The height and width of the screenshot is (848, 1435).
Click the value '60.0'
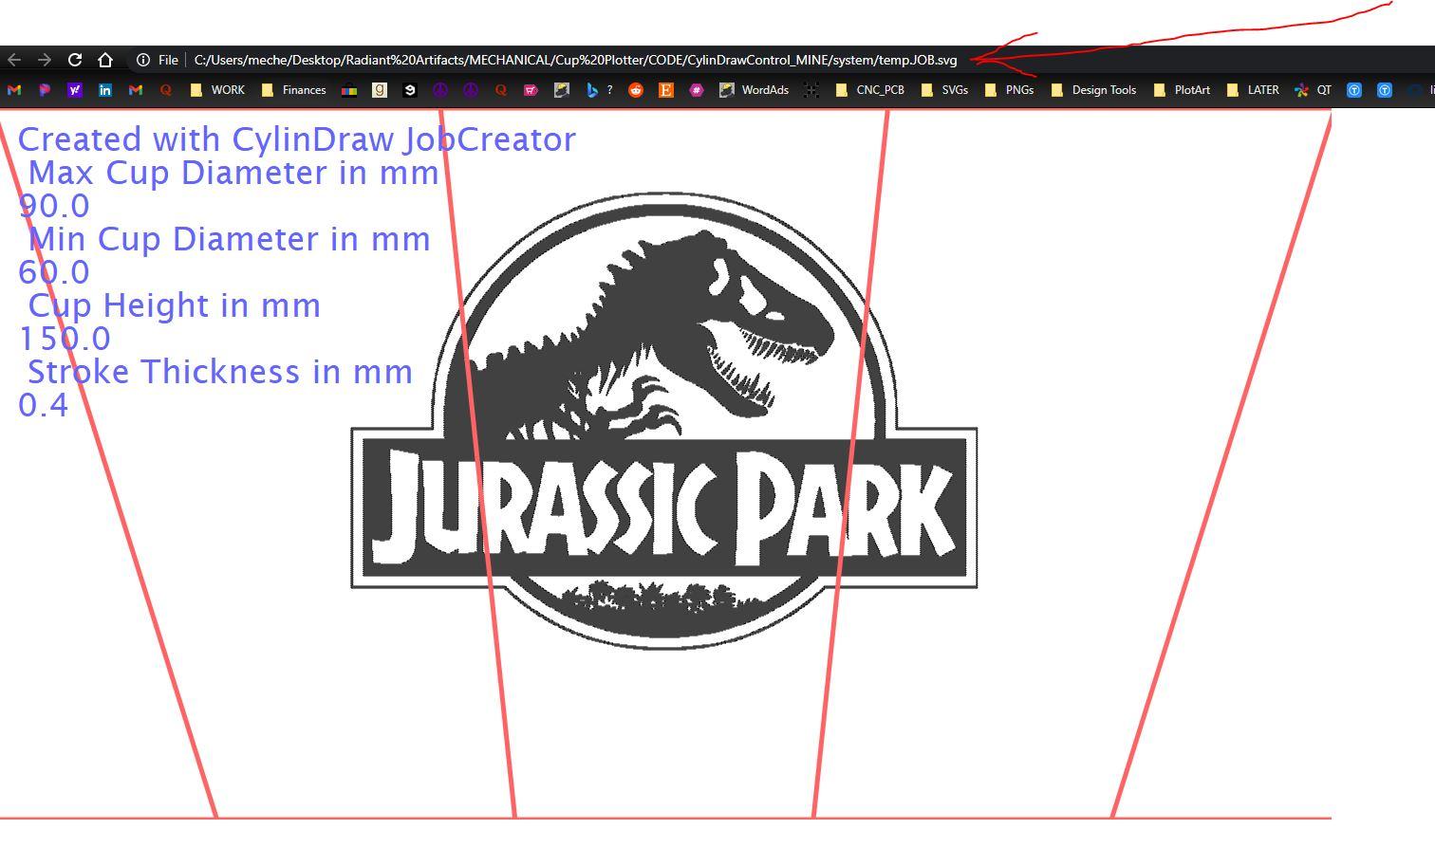point(54,272)
